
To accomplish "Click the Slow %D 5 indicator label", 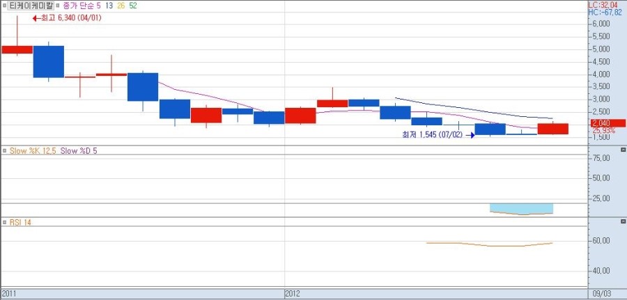I will tap(79, 150).
